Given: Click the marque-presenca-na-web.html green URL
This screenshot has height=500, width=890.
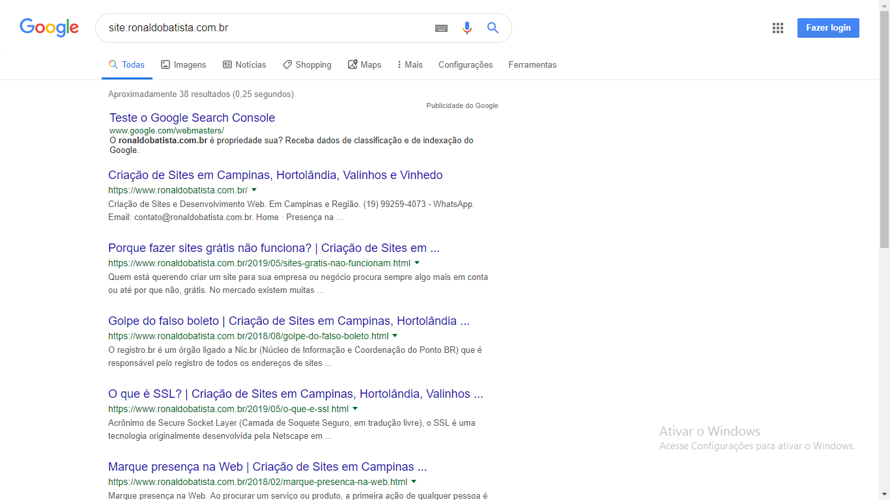Looking at the screenshot, I should click(258, 482).
